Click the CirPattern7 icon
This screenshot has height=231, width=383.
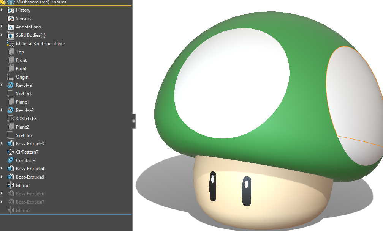11,152
